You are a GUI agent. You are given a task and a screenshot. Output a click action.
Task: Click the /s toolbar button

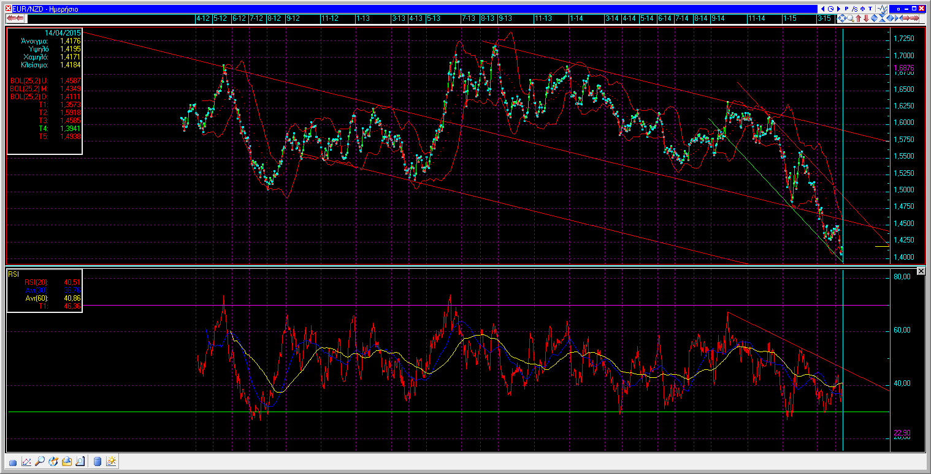854,9
